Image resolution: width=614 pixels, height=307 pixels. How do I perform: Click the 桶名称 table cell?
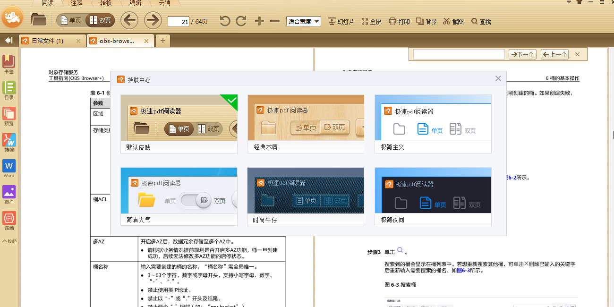click(x=114, y=284)
